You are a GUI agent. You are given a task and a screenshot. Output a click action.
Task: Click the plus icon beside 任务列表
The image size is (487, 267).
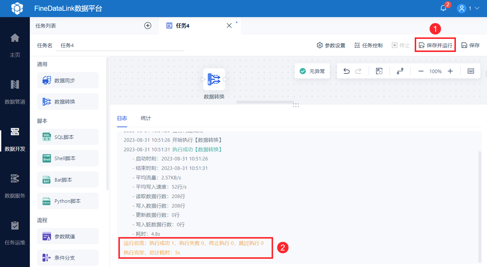coord(148,25)
